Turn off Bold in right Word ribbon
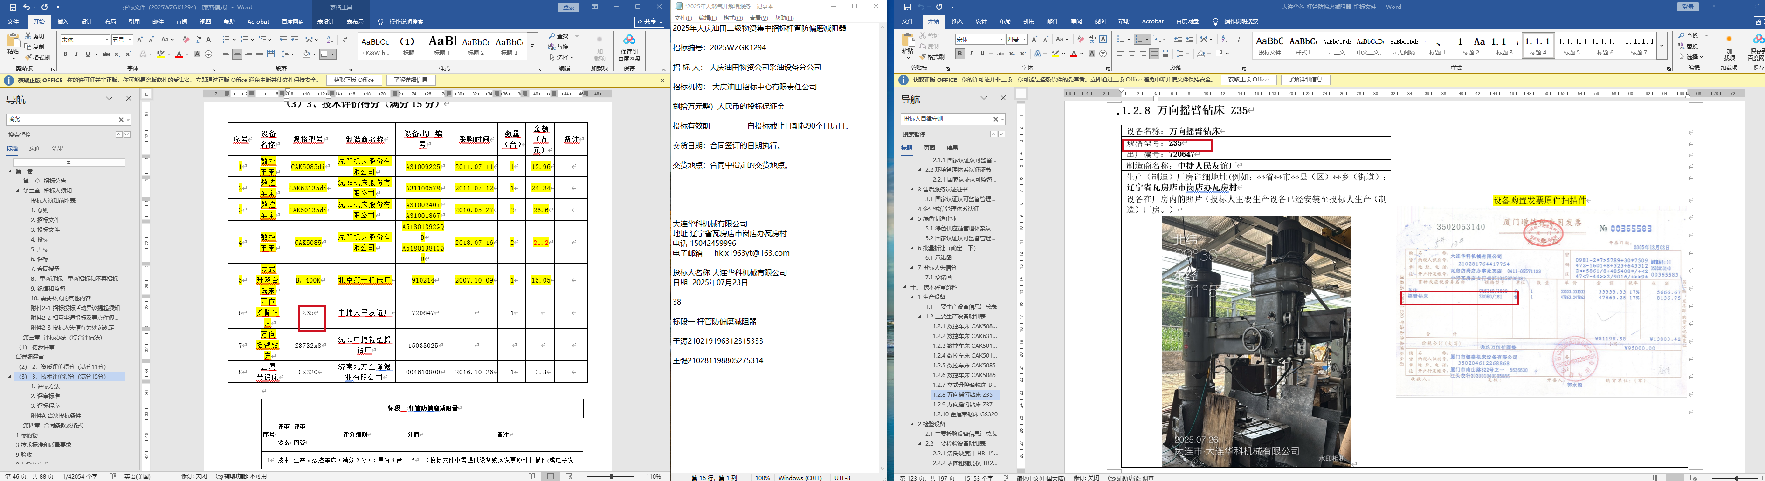 coord(960,54)
